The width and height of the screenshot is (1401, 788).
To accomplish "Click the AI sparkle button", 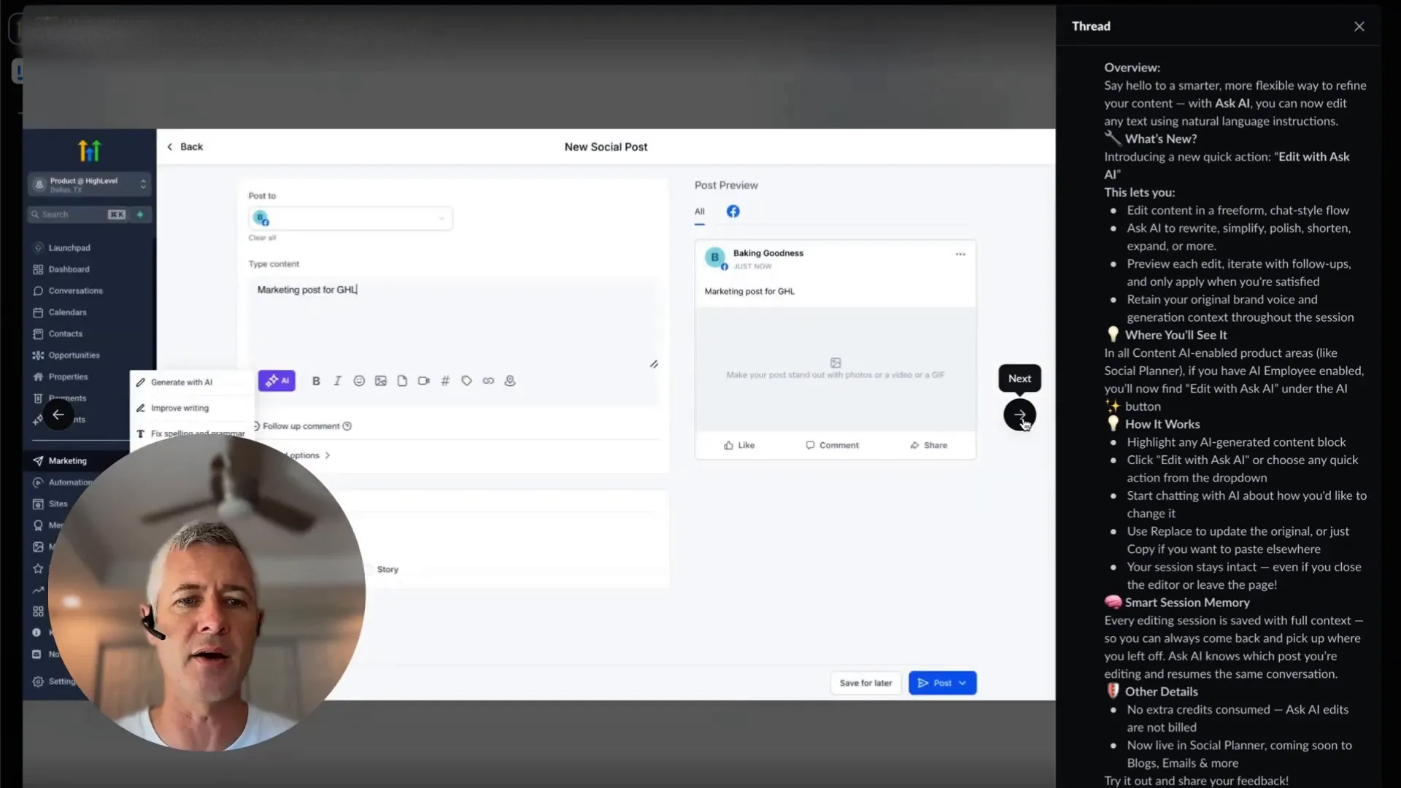I will tap(277, 381).
